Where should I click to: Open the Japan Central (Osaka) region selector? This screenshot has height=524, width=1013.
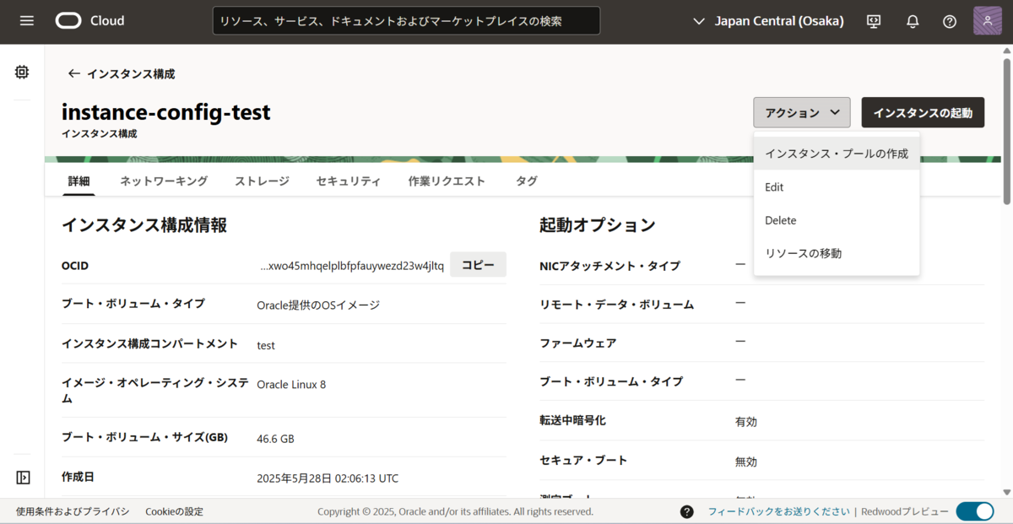(x=767, y=21)
